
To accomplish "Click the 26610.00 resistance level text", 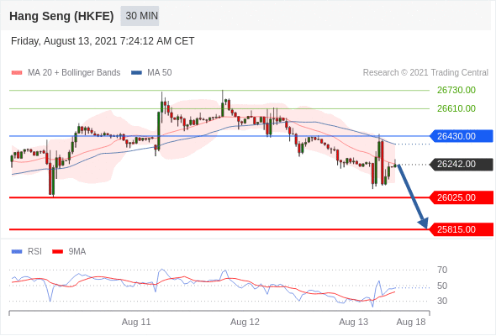I will pyautogui.click(x=456, y=108).
